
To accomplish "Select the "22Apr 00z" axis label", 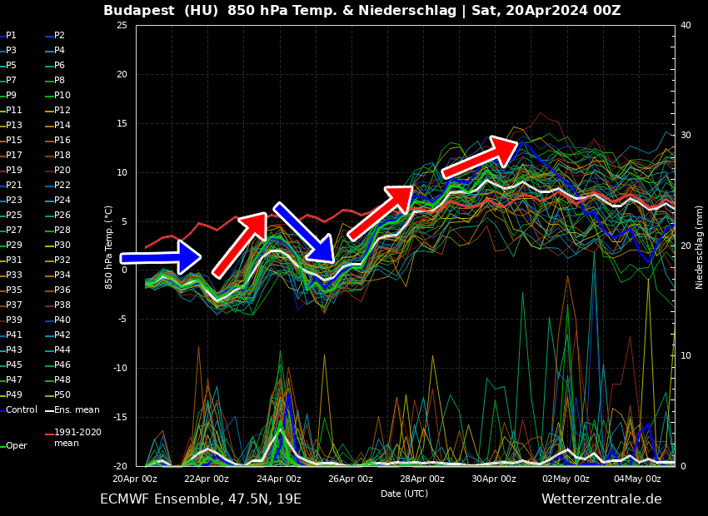I will pyautogui.click(x=207, y=479).
